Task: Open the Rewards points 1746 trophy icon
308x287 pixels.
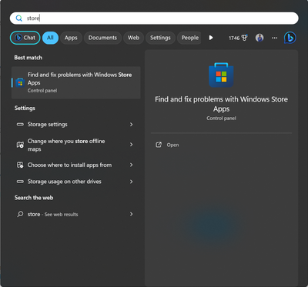Action: (238, 38)
